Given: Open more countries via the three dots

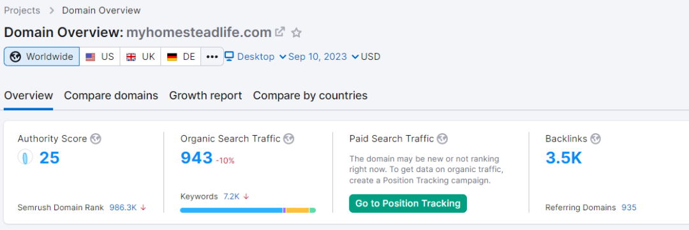Looking at the screenshot, I should (x=212, y=57).
